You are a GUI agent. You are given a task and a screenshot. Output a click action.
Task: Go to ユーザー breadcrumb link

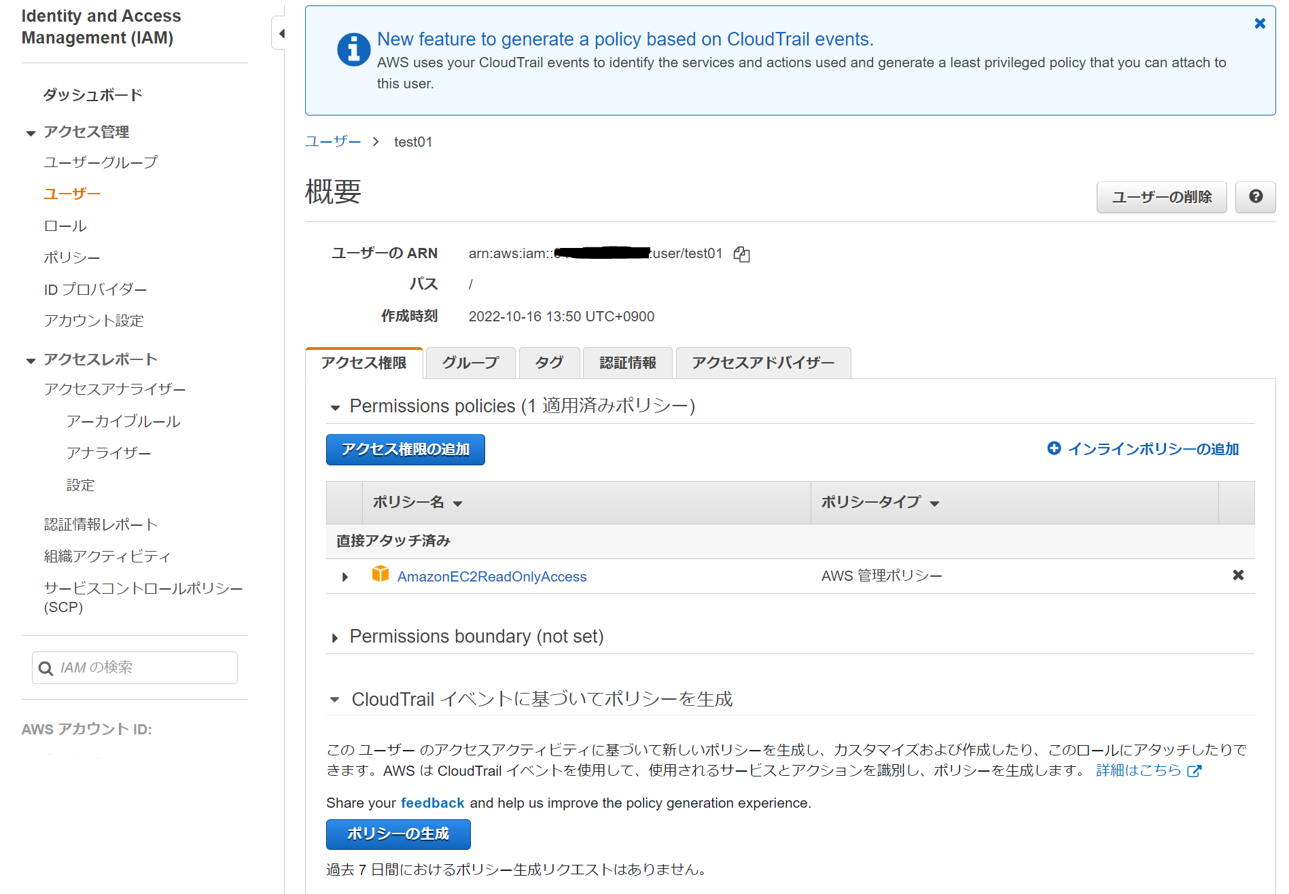(x=333, y=141)
